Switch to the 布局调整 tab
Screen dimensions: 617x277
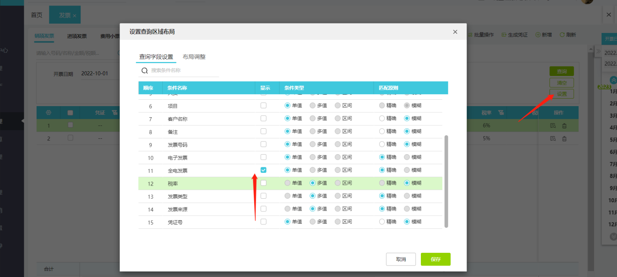click(194, 57)
